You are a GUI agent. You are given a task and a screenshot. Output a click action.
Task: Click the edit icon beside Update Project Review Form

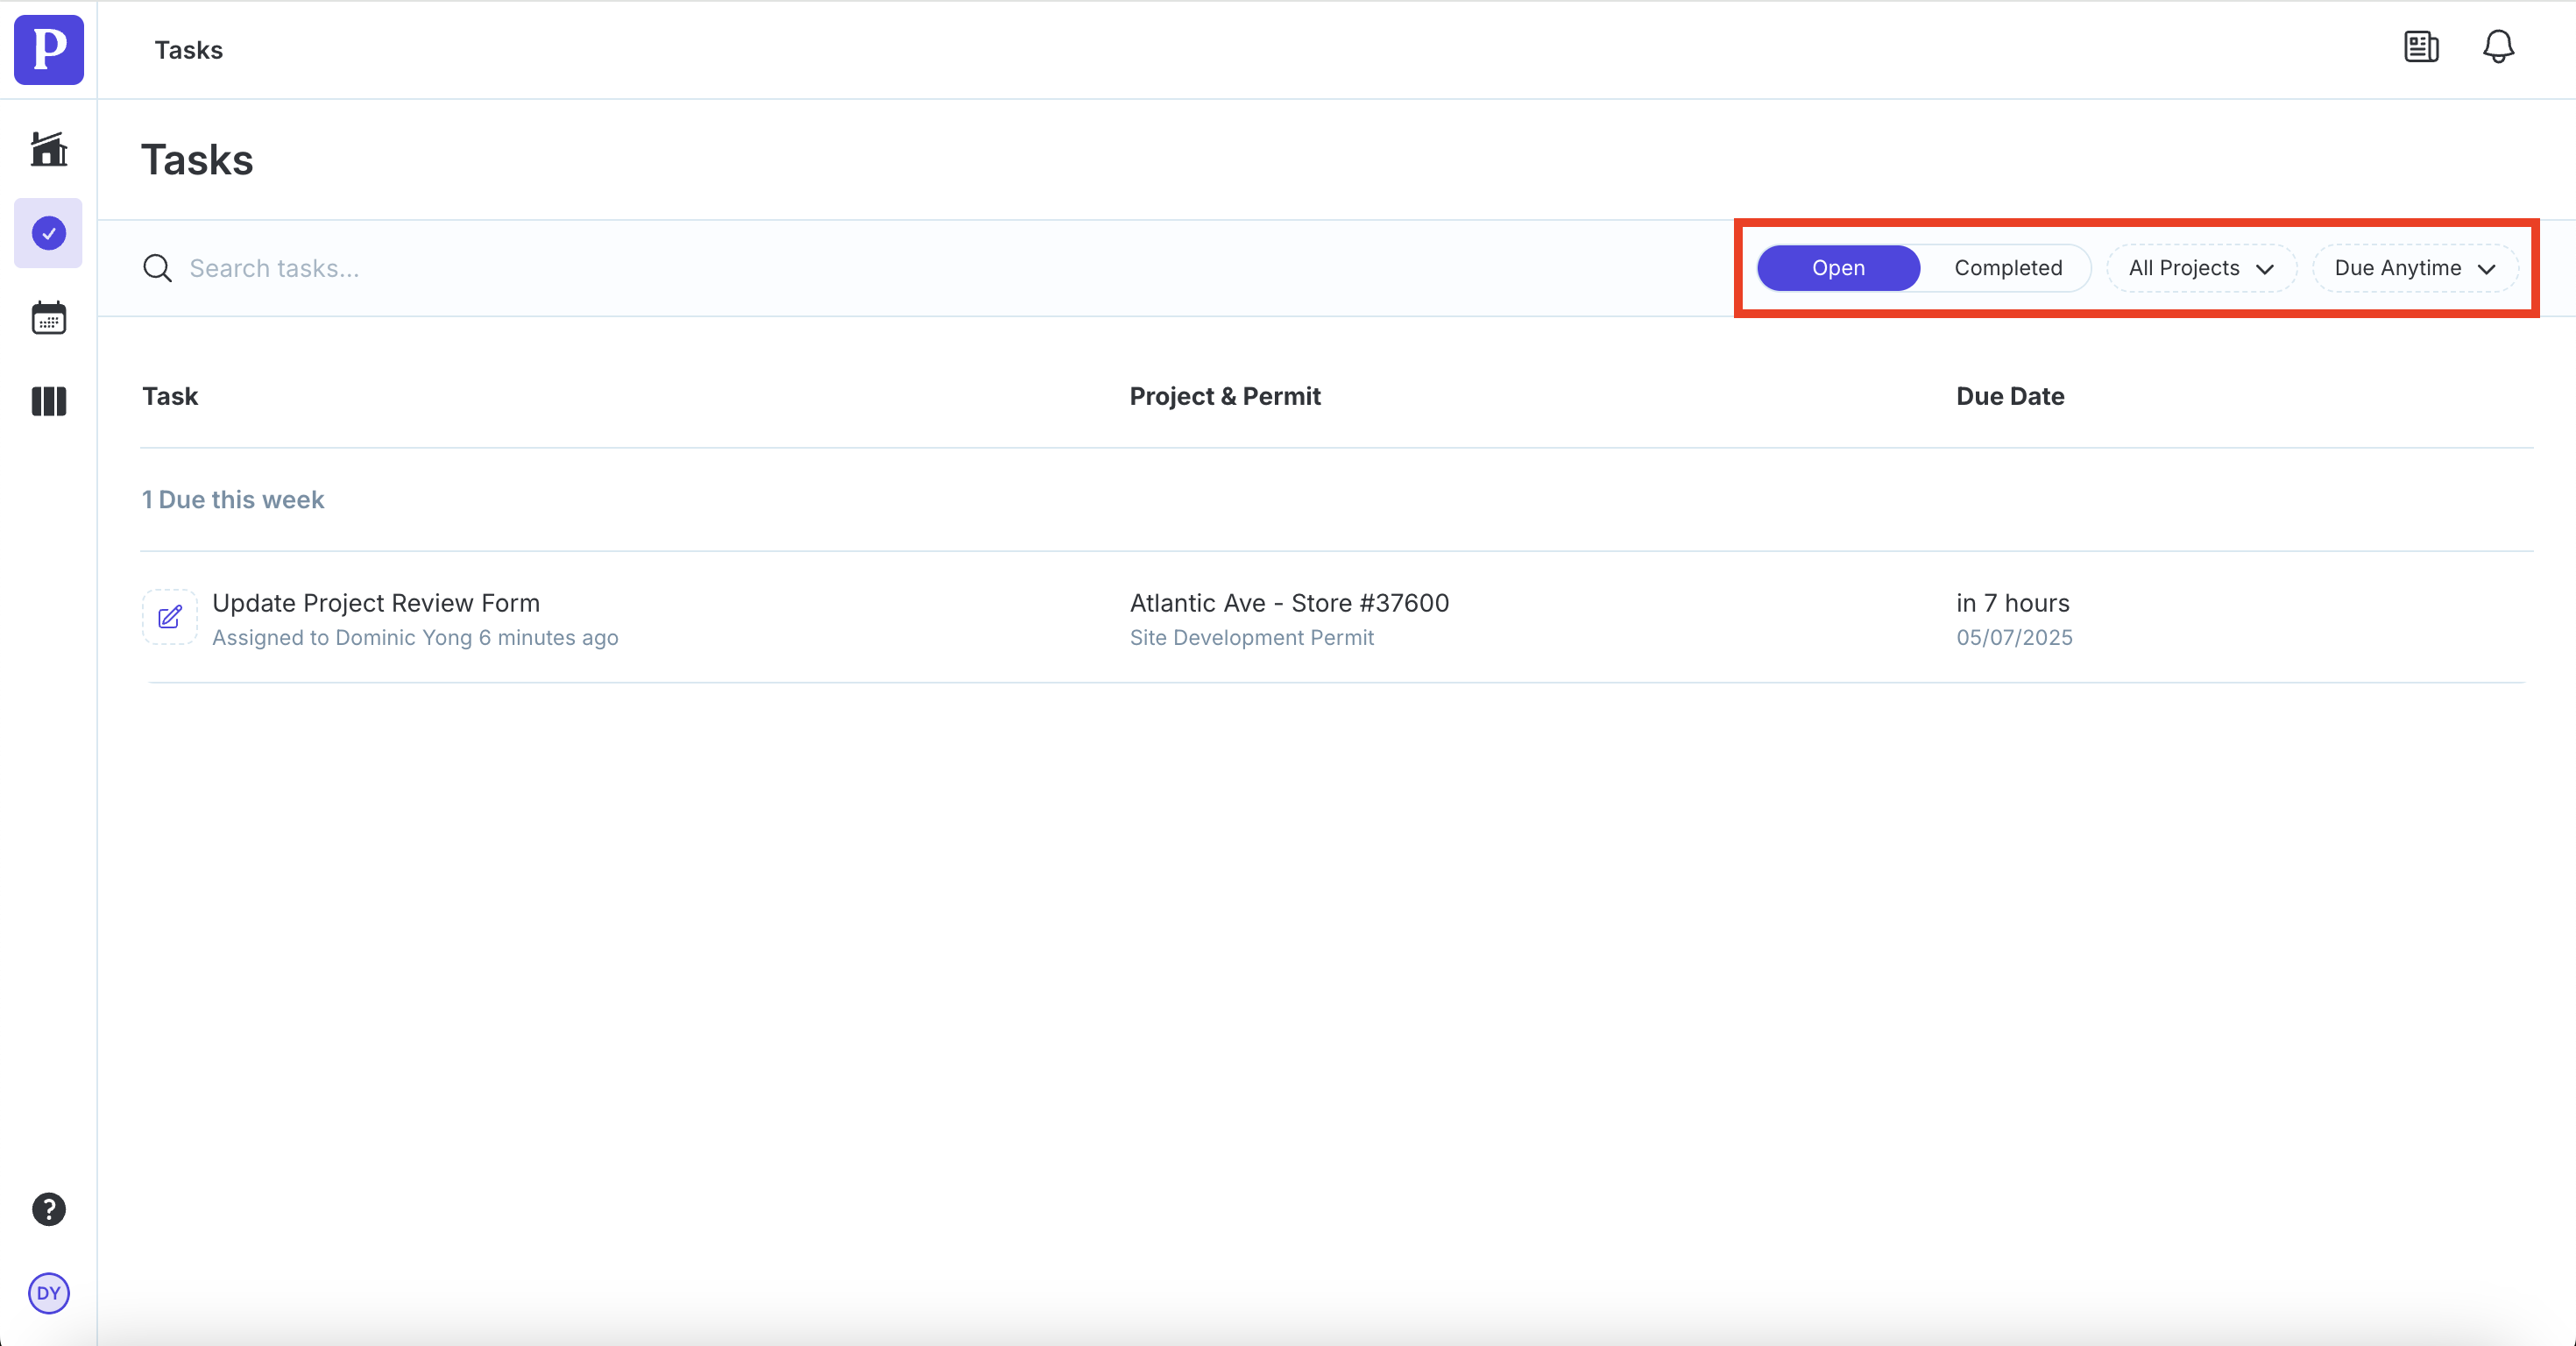click(169, 616)
